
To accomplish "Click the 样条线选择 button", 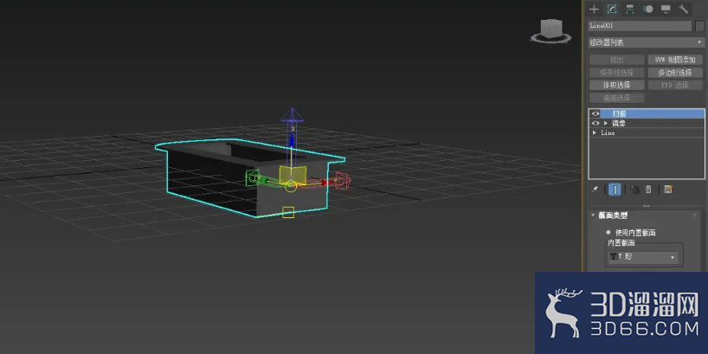I will tap(617, 72).
